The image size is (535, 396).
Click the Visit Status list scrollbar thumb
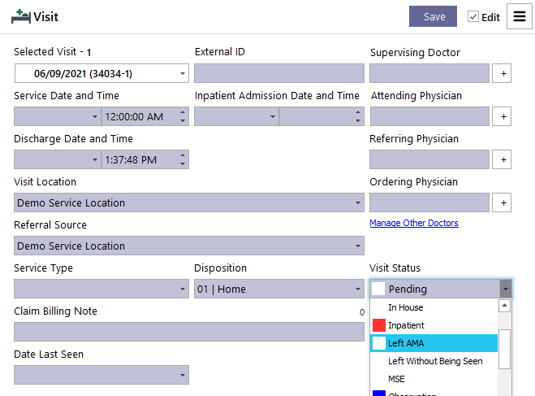click(x=504, y=349)
